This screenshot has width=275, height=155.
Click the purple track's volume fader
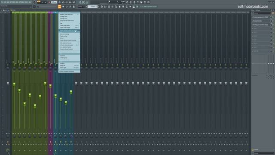click(50, 86)
